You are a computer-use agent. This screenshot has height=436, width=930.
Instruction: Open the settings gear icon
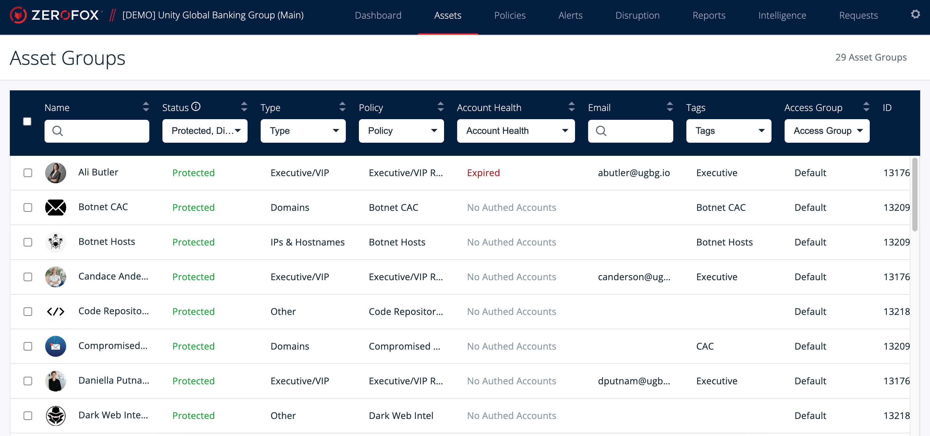[915, 14]
